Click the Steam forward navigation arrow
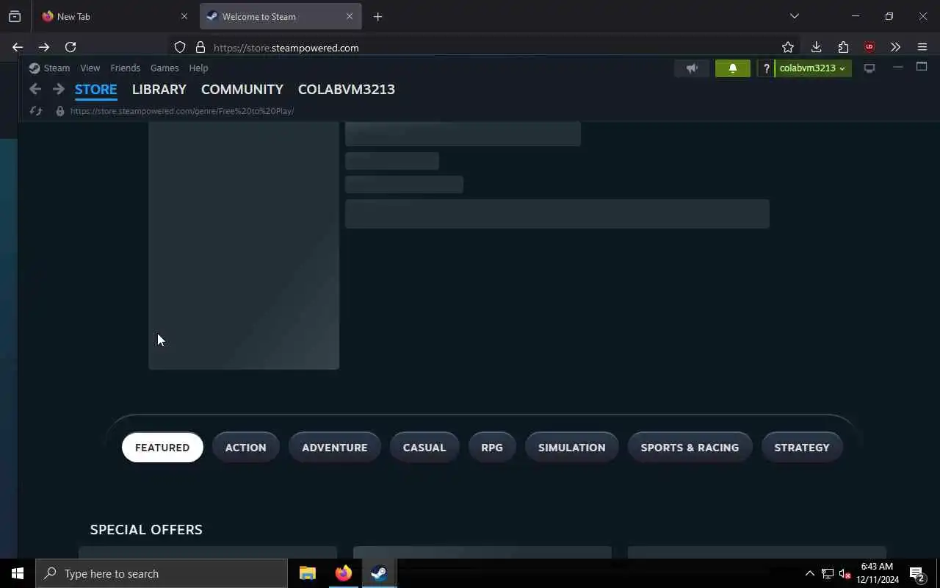This screenshot has height=588, width=940. tap(59, 89)
